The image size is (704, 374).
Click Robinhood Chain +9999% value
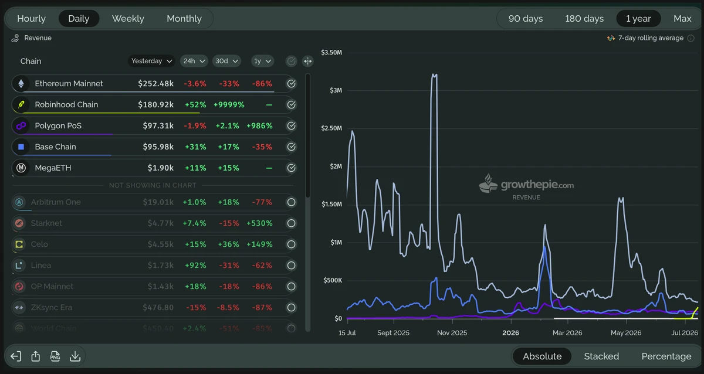coord(228,105)
